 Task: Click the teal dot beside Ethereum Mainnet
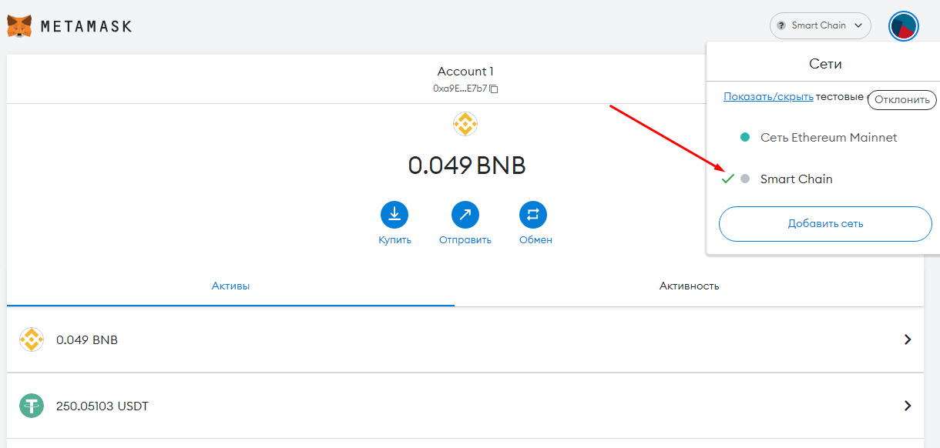point(744,137)
